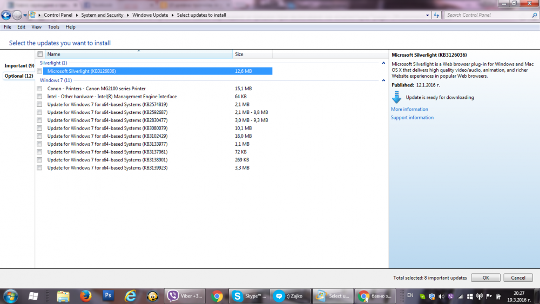
Task: Collapse the Silverlight (1) group
Action: pyautogui.click(x=383, y=63)
